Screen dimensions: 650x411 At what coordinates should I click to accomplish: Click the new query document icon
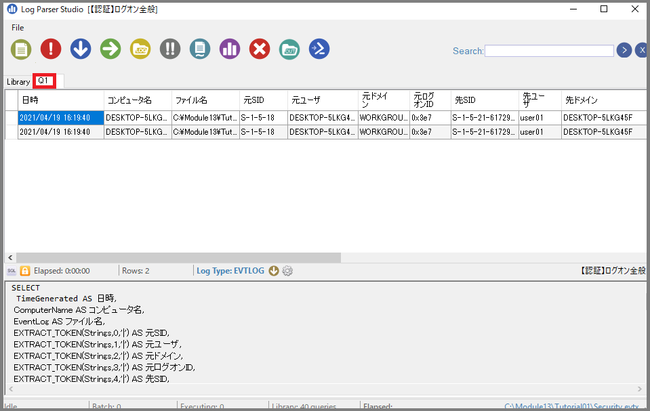(21, 49)
